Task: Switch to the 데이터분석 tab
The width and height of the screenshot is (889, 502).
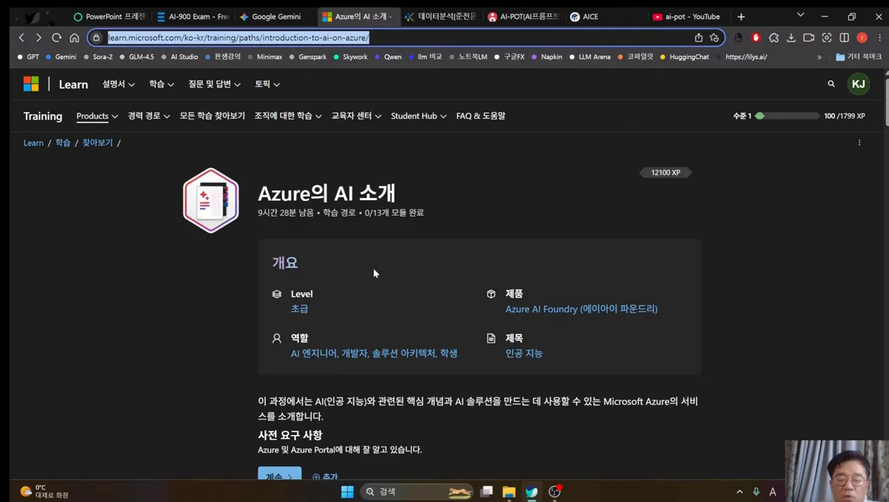Action: pyautogui.click(x=441, y=16)
